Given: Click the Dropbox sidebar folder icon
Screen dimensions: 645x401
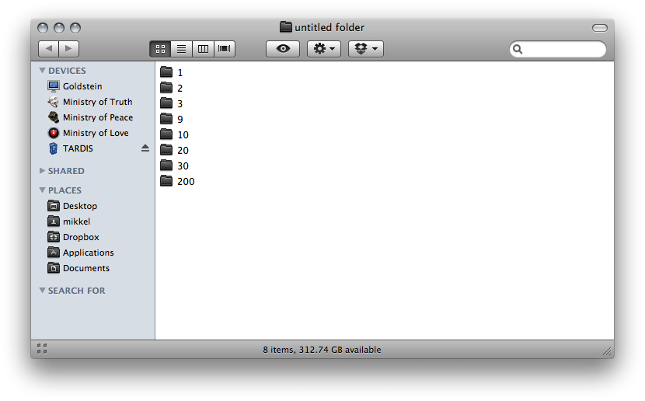Looking at the screenshot, I should coord(54,237).
